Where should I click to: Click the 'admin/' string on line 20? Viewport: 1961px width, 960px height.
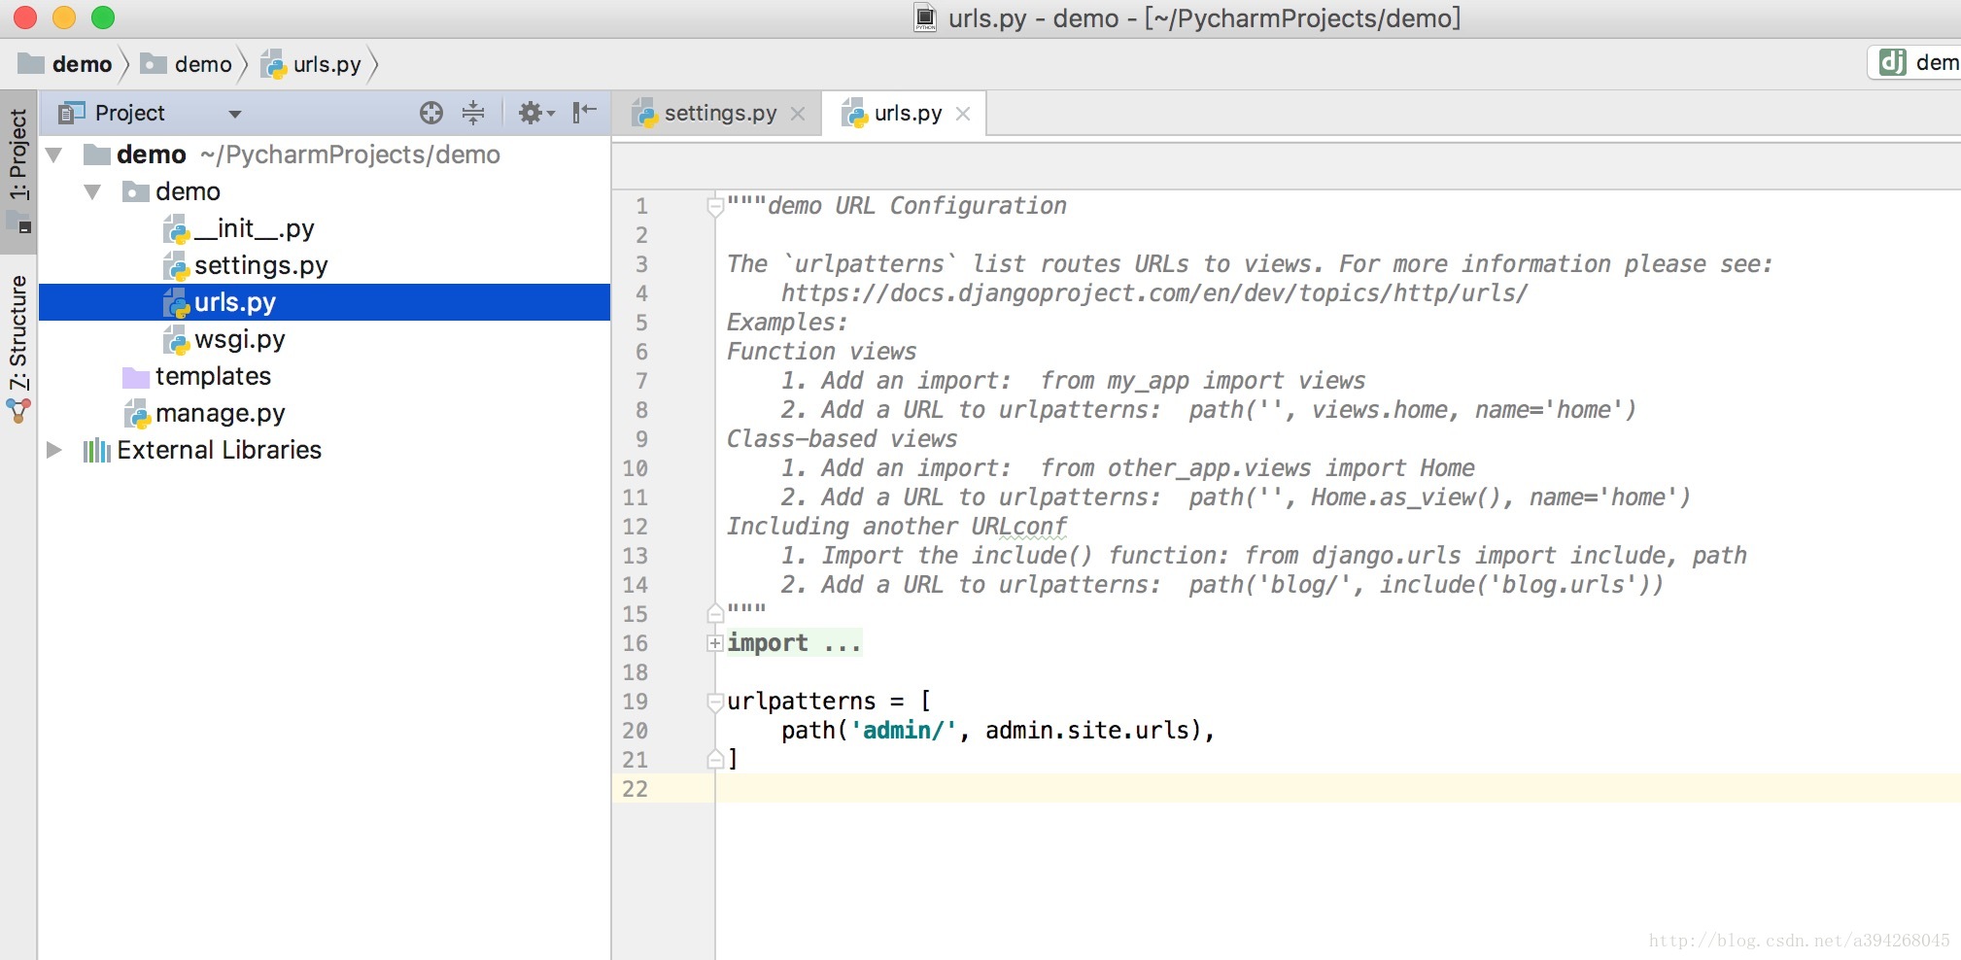click(x=904, y=731)
